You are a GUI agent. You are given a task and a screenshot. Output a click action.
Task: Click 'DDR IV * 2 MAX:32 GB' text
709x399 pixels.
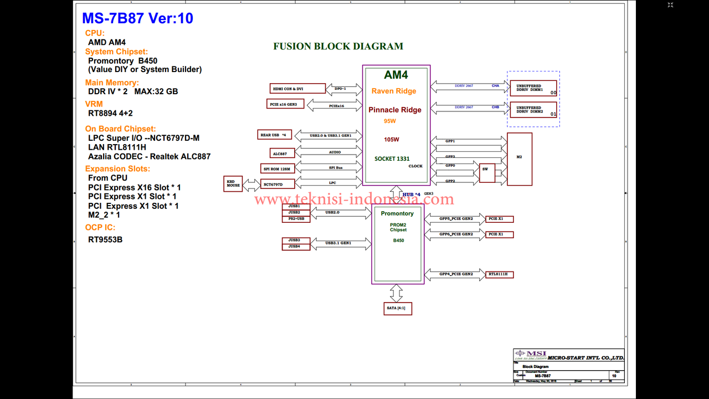coord(133,91)
